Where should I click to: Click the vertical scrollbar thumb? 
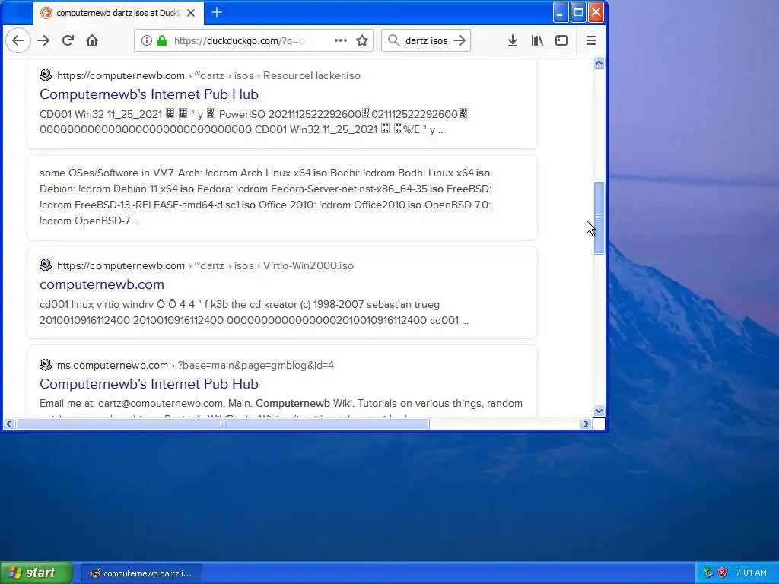tap(599, 218)
